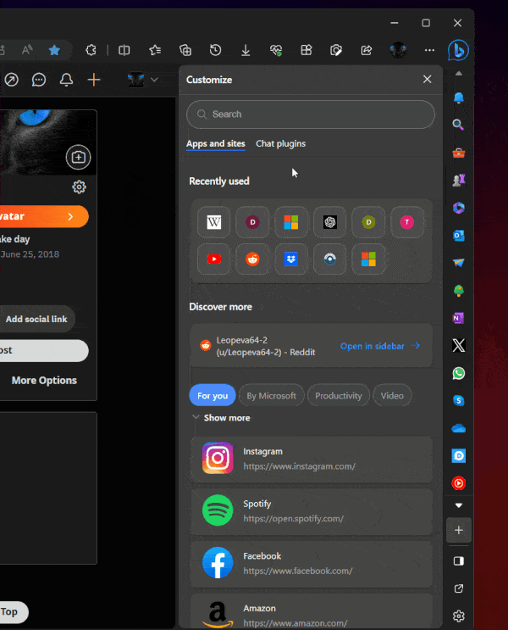
Task: Open Reddit popular arrow-circle icon
Action: pyautogui.click(x=11, y=80)
